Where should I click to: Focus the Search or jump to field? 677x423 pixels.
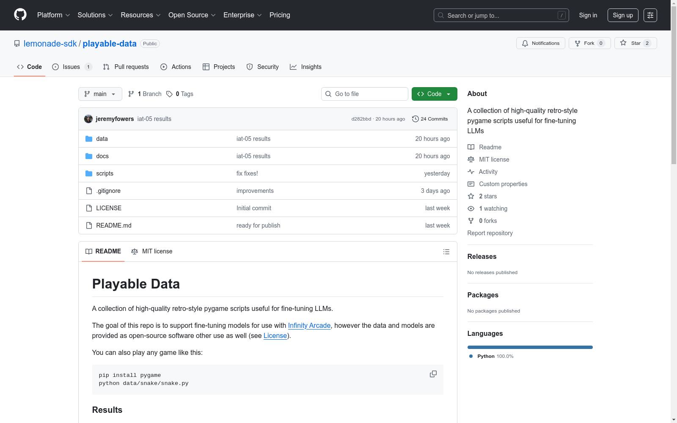501,15
